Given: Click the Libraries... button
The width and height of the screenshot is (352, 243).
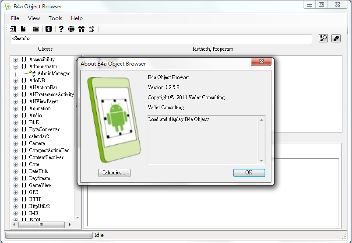Looking at the screenshot, I should [x=114, y=173].
